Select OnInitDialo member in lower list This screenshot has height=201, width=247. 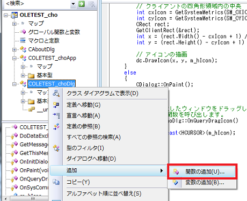(34, 162)
